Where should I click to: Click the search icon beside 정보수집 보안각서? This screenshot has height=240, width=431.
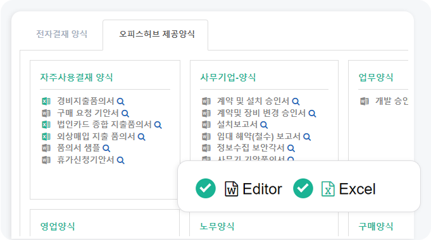pyautogui.click(x=291, y=148)
